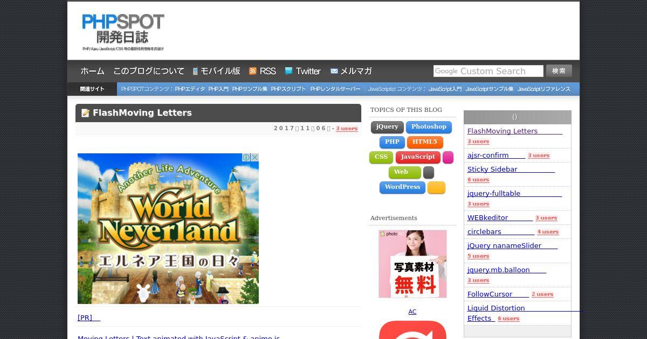Click the 2 users badge beside FollowCursor
The image size is (647, 339).
pos(542,294)
